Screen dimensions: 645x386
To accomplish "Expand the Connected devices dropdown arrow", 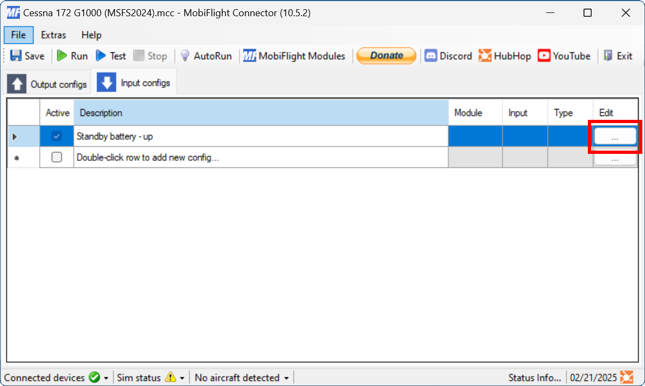I will tap(106, 377).
